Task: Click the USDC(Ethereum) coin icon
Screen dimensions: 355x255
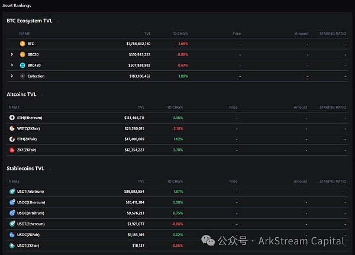Action: (12, 202)
